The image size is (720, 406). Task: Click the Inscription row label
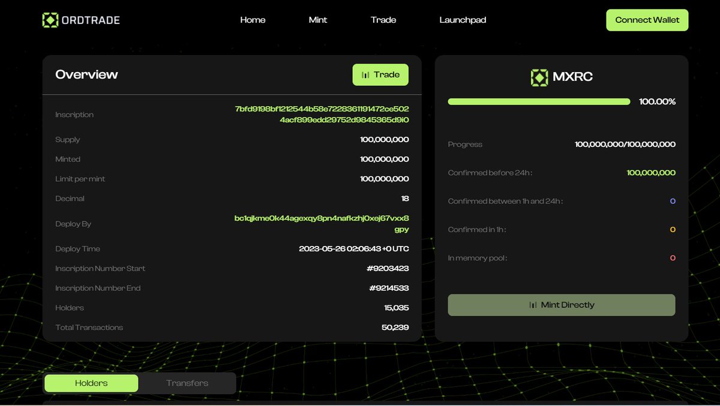pyautogui.click(x=74, y=115)
